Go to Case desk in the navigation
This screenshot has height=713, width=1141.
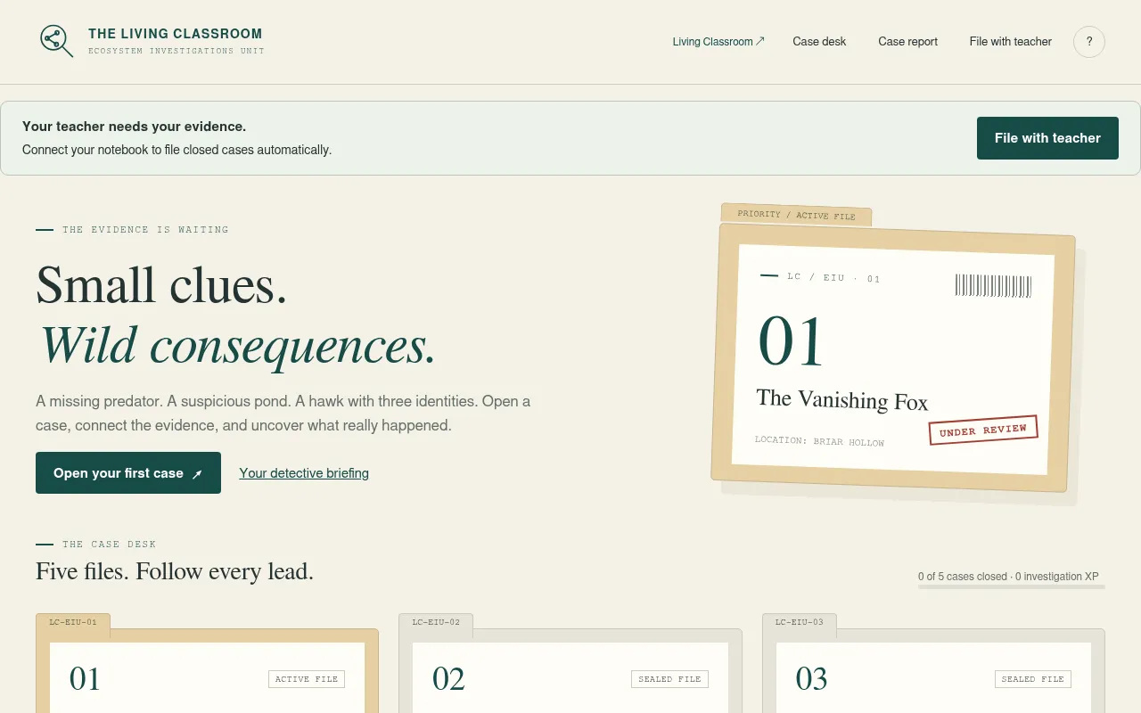tap(819, 42)
